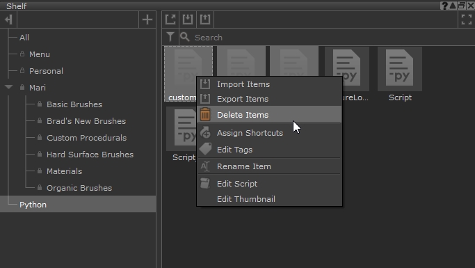Select the All shelf entry
475x268 pixels.
tap(24, 38)
